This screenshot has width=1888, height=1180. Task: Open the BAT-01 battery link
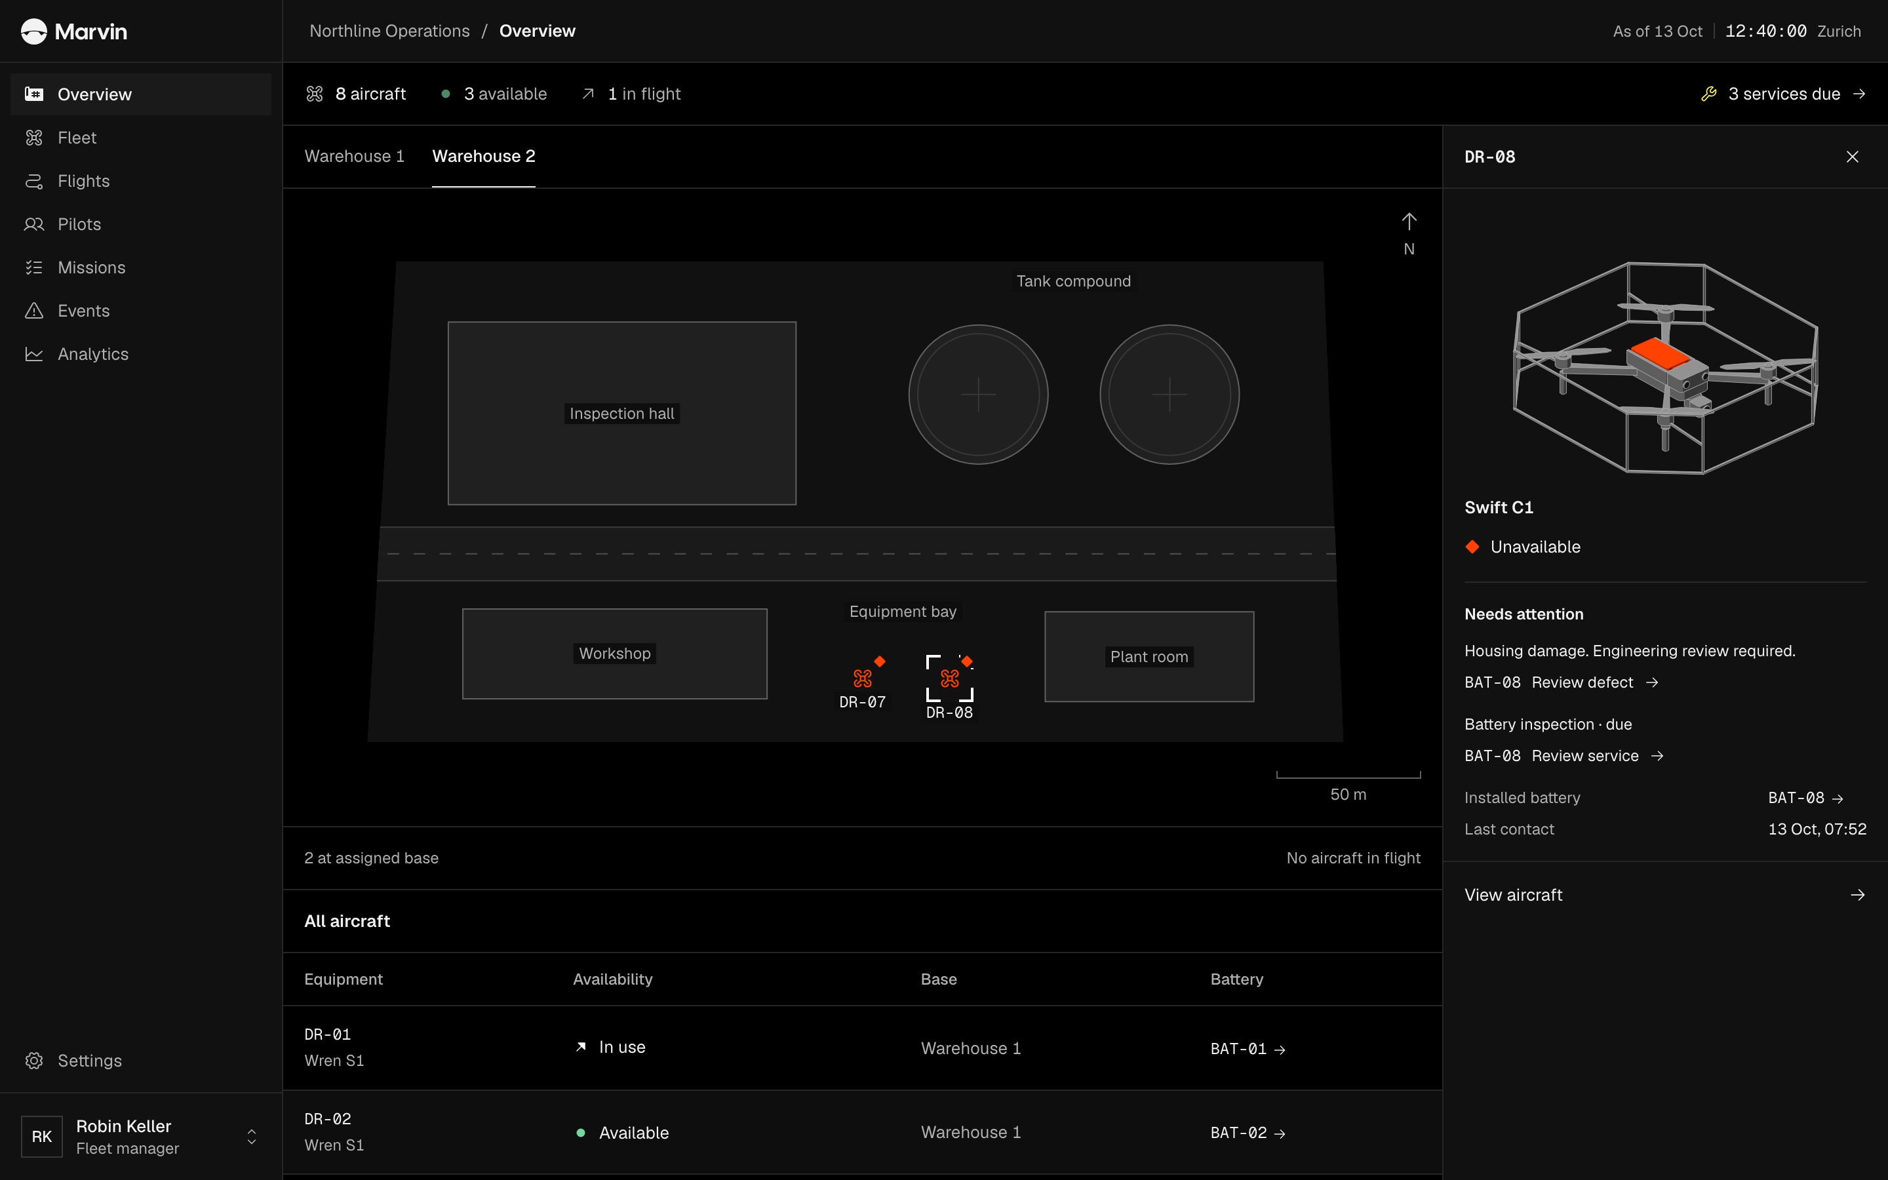pos(1248,1050)
